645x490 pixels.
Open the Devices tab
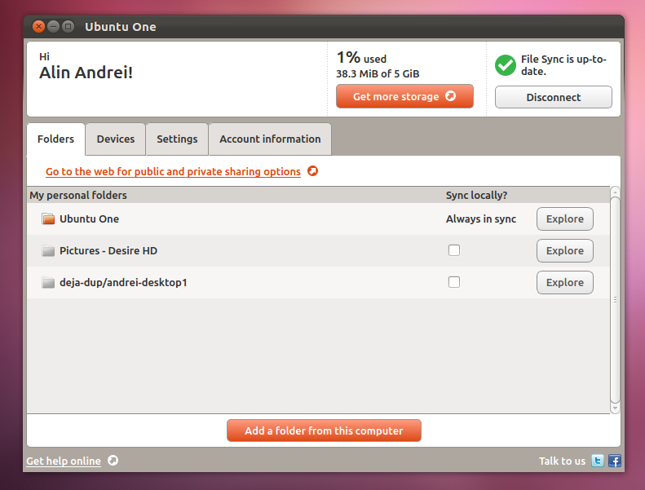coord(116,139)
